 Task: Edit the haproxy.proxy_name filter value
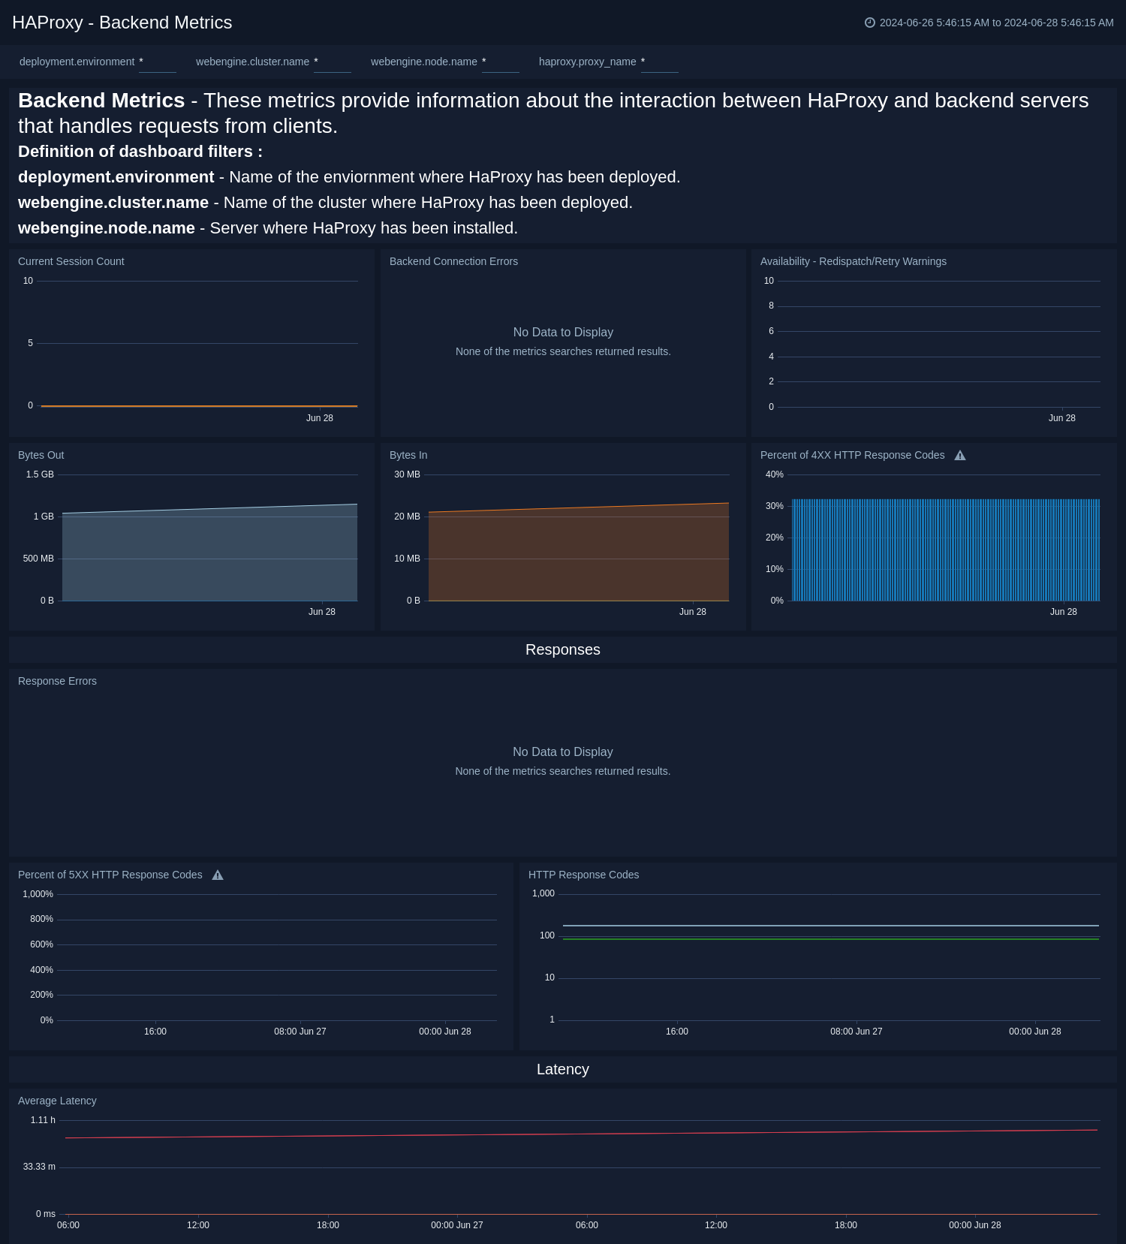coord(660,62)
